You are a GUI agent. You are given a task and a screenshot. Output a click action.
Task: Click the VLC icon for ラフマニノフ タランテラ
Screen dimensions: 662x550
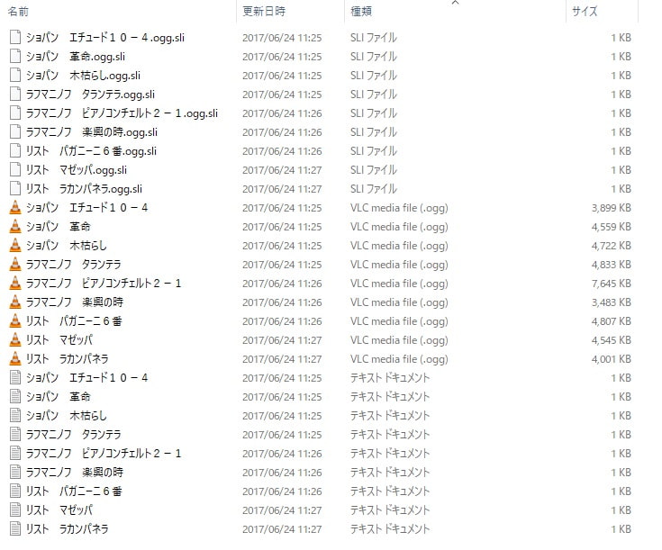point(15,265)
